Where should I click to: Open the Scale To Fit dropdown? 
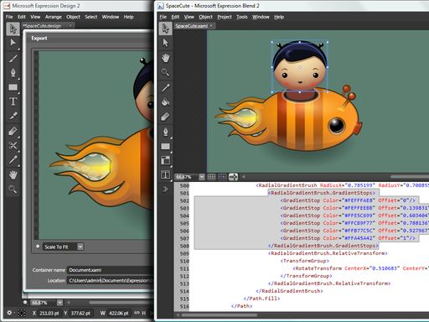(80, 247)
